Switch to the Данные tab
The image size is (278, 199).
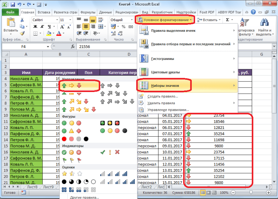(x=105, y=12)
